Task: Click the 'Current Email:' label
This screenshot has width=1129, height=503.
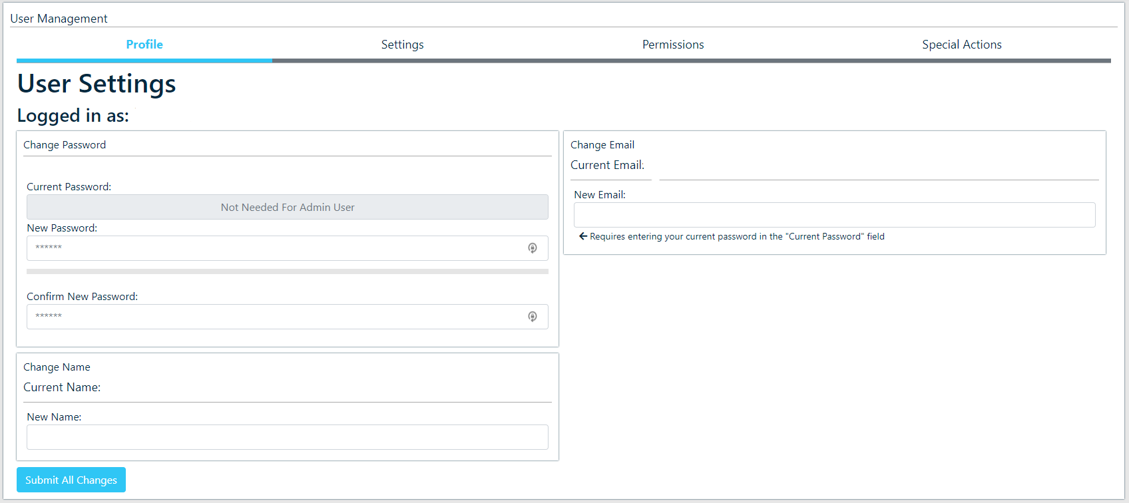Action: [x=608, y=165]
